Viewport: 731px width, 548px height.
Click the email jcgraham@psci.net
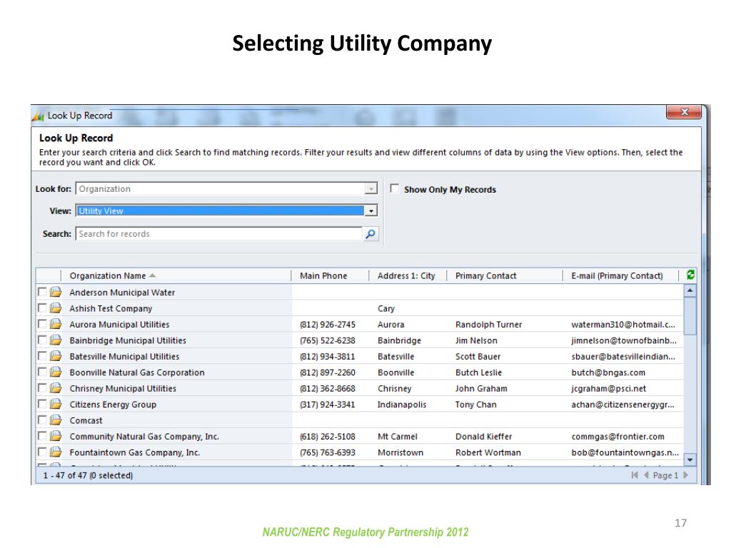point(609,388)
